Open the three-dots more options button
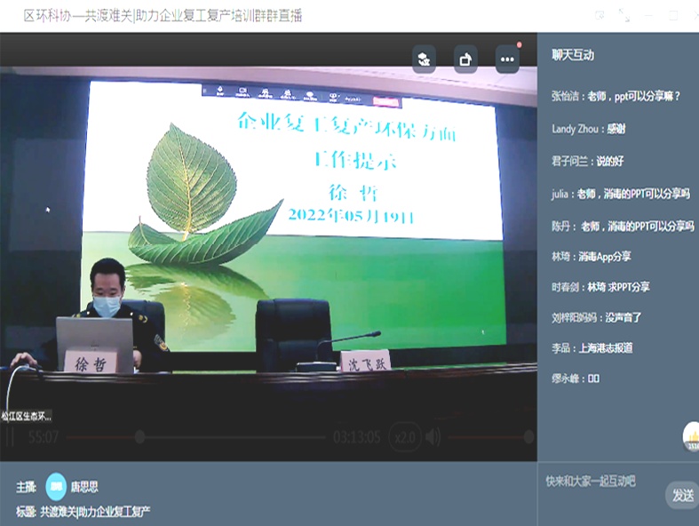The width and height of the screenshot is (699, 526). 507,59
